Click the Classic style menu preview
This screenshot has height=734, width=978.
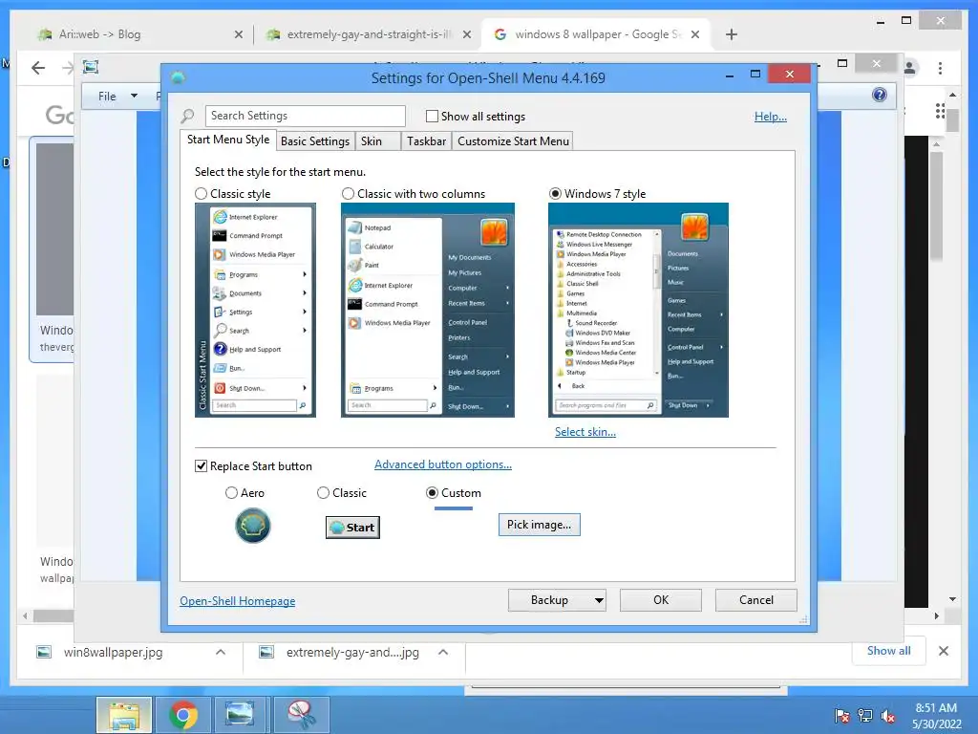pyautogui.click(x=255, y=311)
